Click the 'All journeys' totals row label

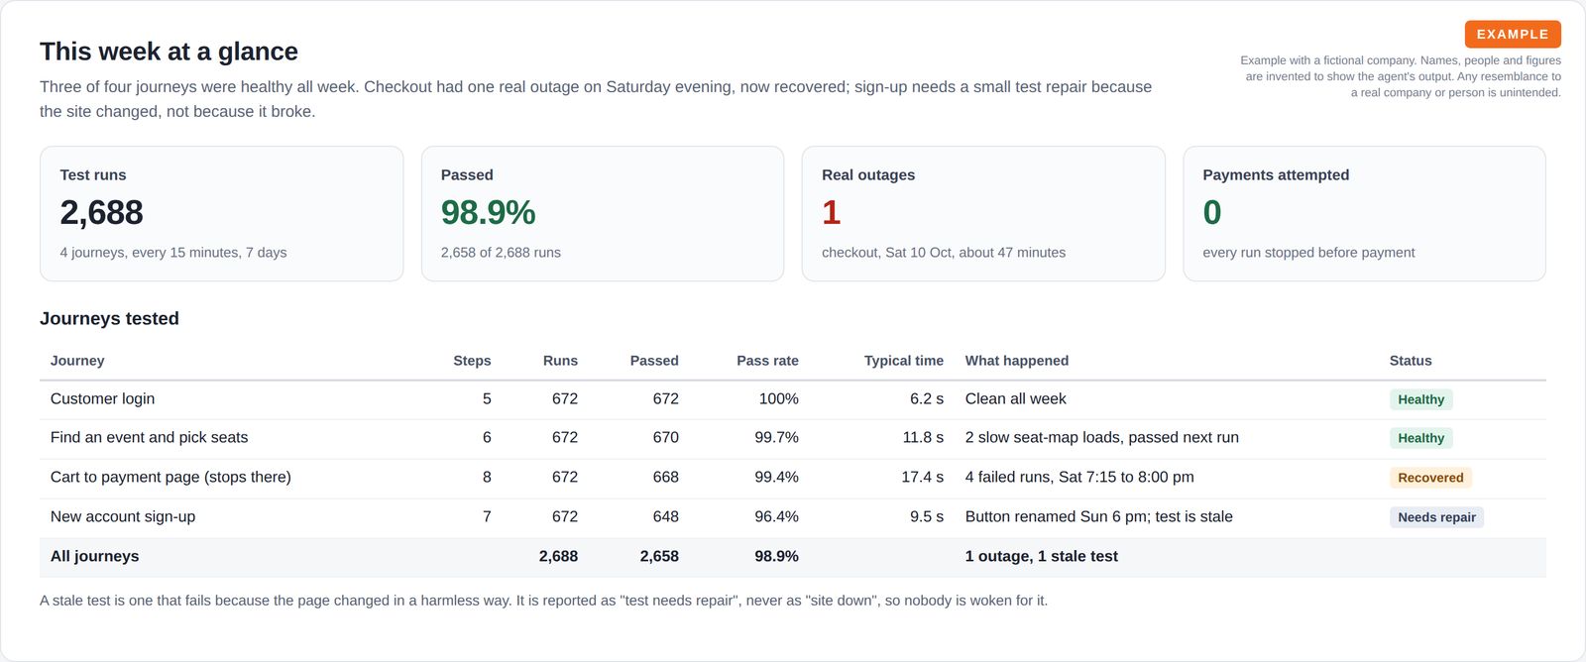tap(94, 557)
